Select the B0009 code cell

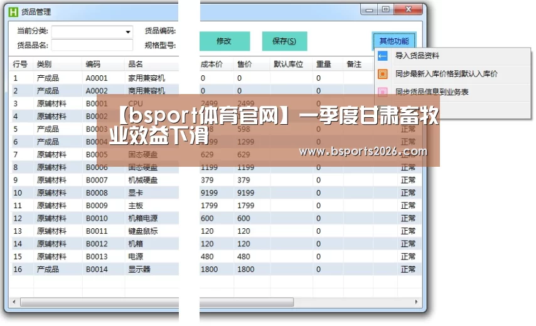tap(97, 206)
